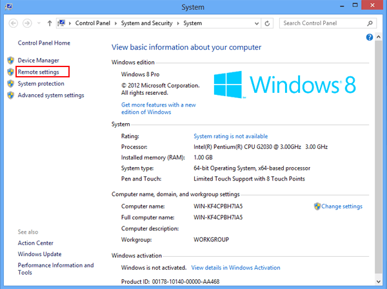
Task: Open the recent locations dropdown arrow
Action: tap(39, 23)
